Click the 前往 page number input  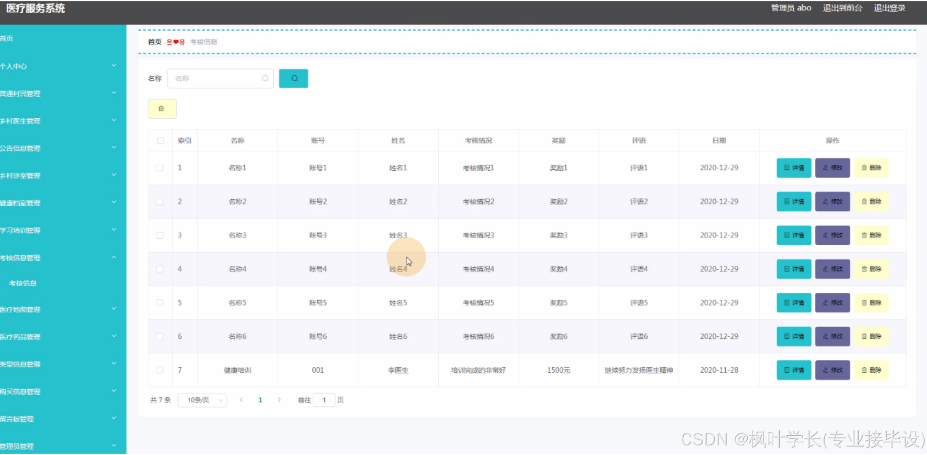[x=324, y=400]
